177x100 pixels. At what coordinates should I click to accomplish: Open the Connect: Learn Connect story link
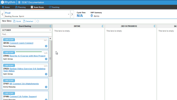[x=22, y=43]
